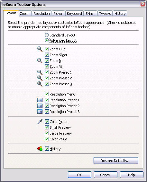Click the Zoom In magnifier icon

(x=40, y=61)
